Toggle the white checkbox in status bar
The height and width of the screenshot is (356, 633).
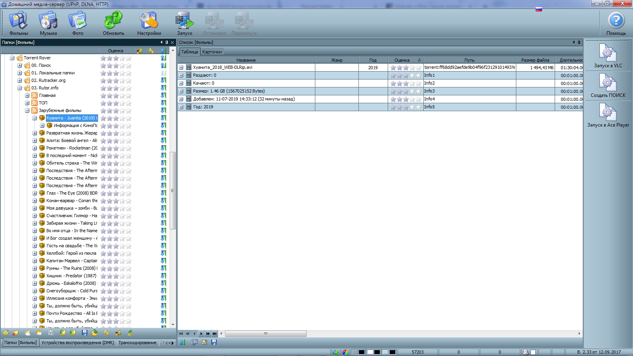pos(533,352)
